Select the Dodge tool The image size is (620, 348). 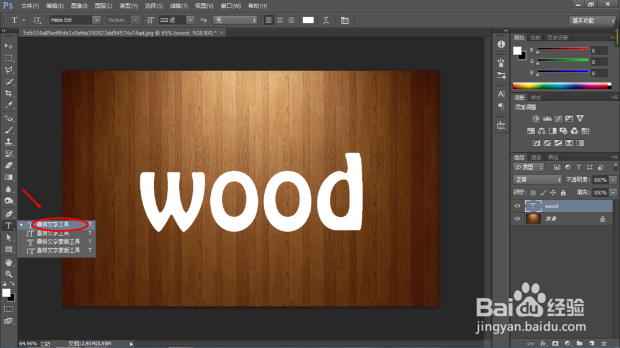(8, 201)
